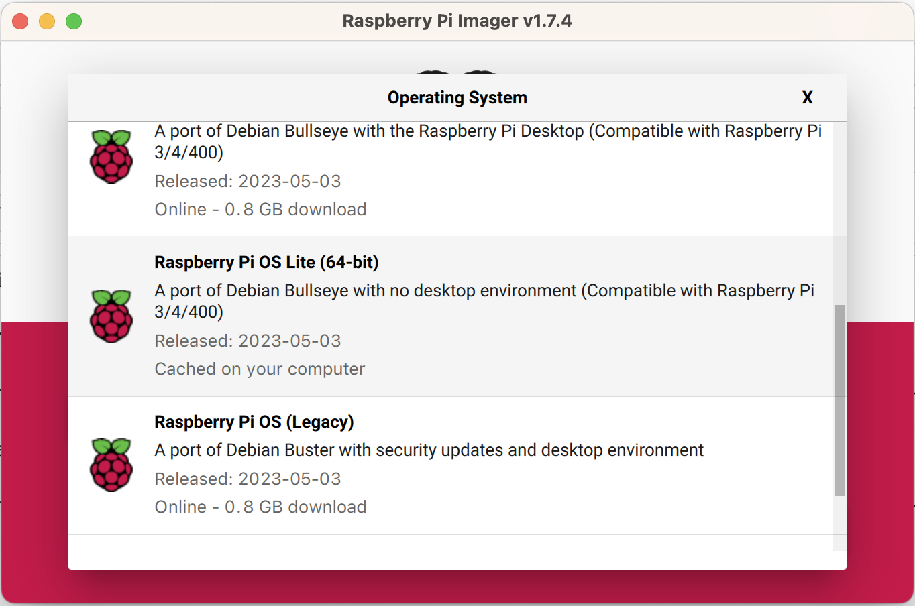Click raspberry icon of the Debian Bullseye Desktop entry
915x606 pixels.
click(111, 157)
